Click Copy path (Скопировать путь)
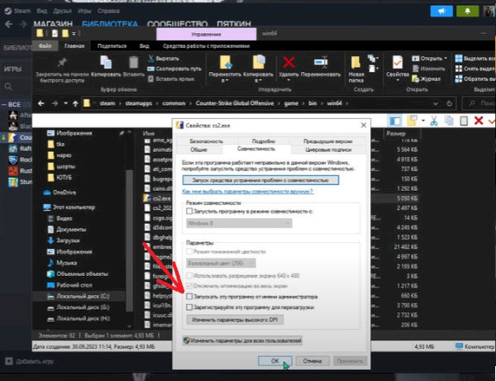The image size is (496, 381). pos(174,69)
